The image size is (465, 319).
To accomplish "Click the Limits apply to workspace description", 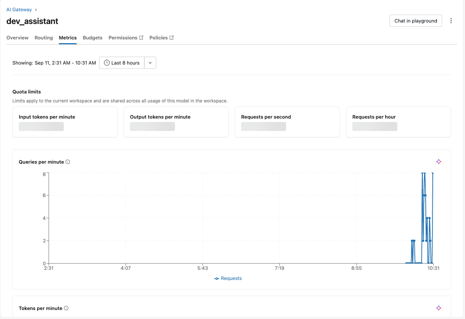I will point(120,101).
